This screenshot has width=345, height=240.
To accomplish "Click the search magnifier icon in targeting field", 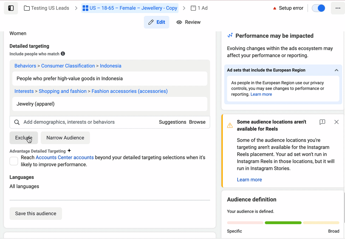I will pos(17,122).
